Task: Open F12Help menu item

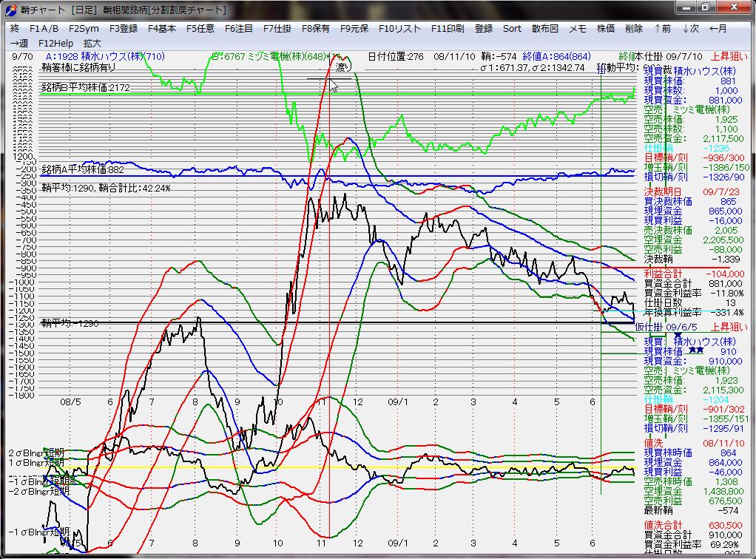Action: point(56,43)
